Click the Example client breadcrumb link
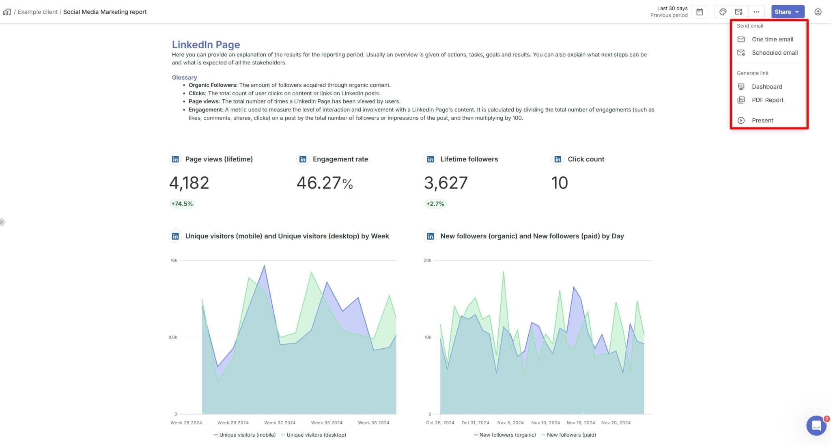This screenshot has width=831, height=444. [x=38, y=12]
